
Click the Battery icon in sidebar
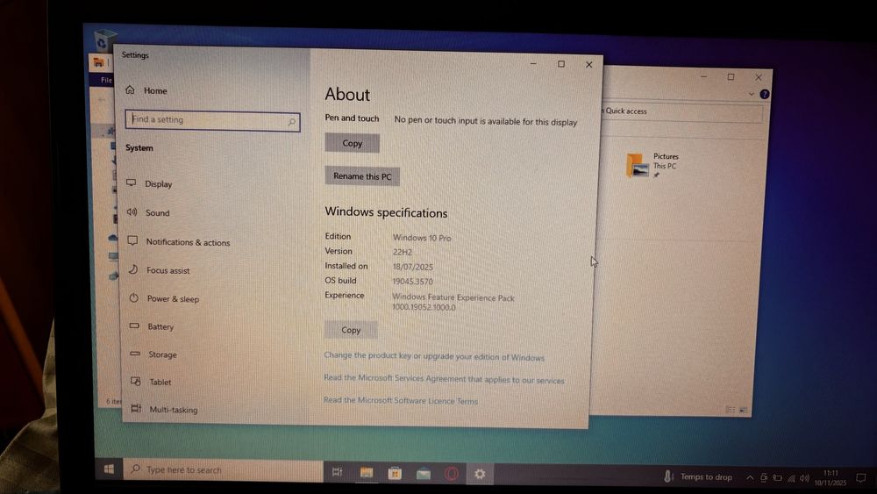pos(134,325)
